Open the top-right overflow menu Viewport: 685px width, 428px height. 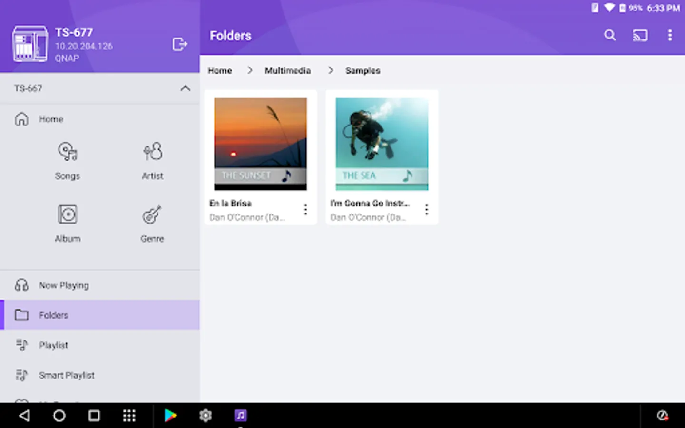[x=670, y=35]
